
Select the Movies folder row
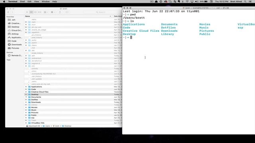pos(73,108)
